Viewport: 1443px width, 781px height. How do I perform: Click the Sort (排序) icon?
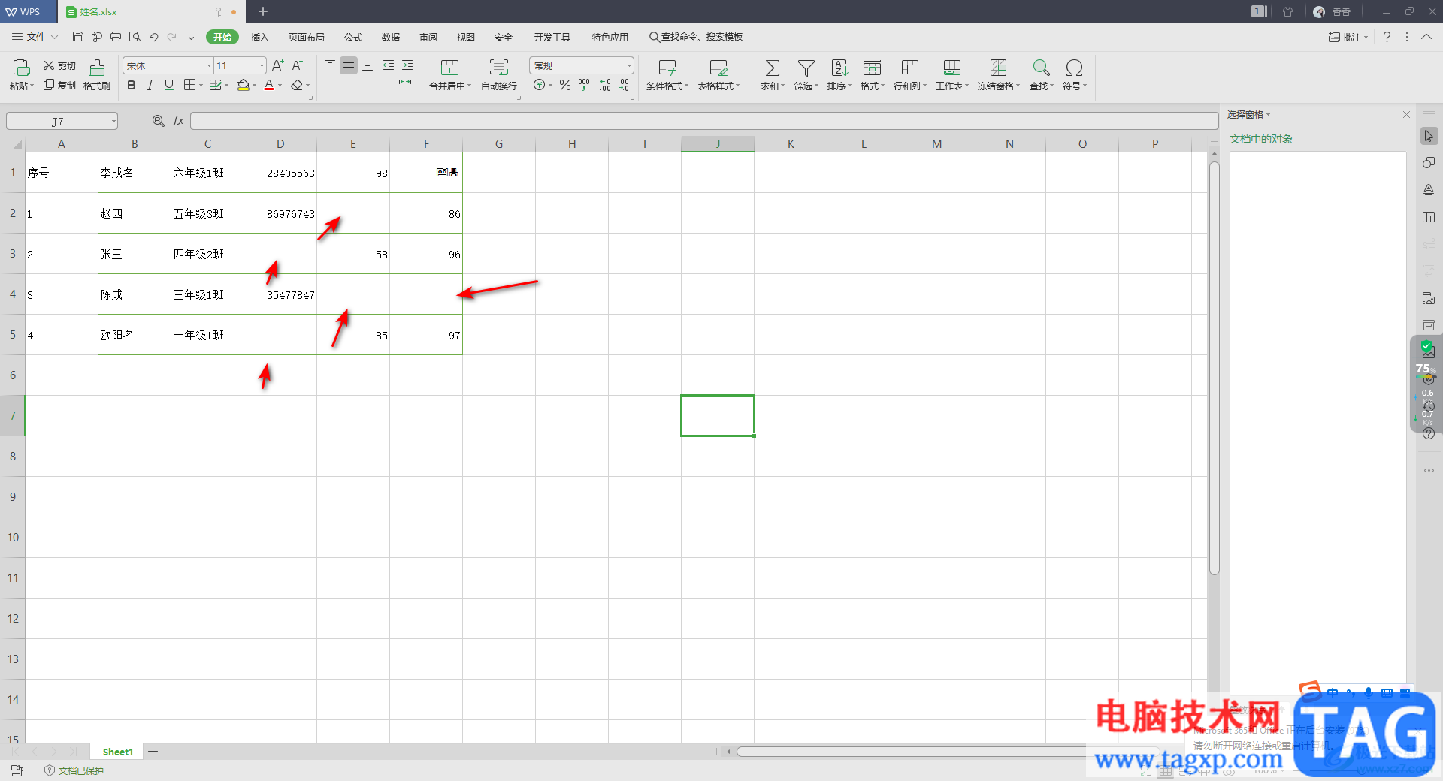point(839,68)
